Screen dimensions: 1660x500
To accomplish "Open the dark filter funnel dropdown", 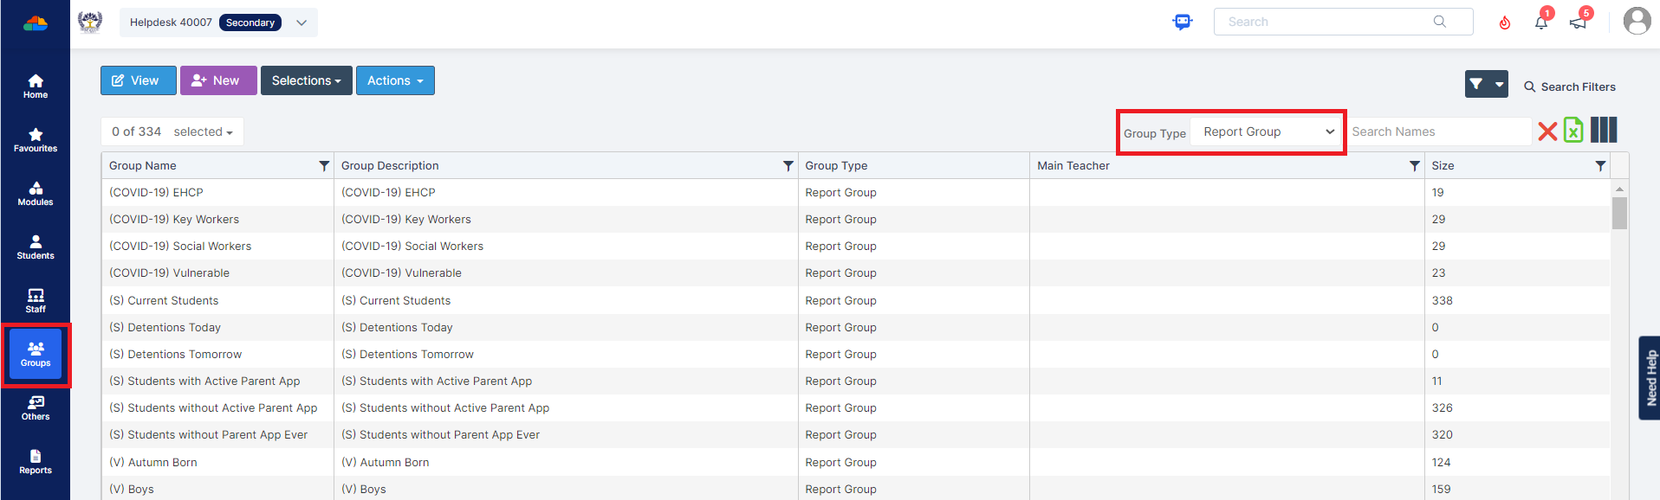I will (x=1487, y=84).
